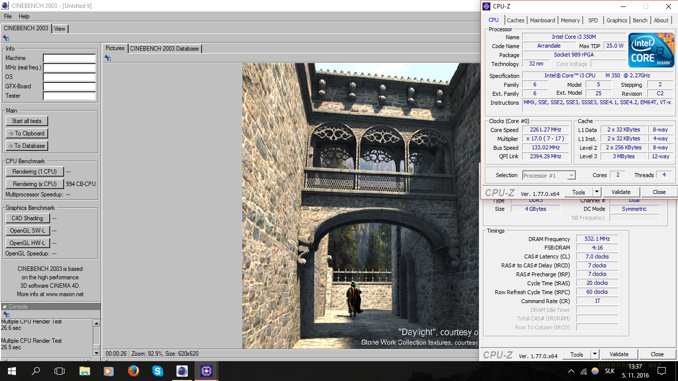Open Skype from the taskbar
678x381 pixels.
pos(157,371)
